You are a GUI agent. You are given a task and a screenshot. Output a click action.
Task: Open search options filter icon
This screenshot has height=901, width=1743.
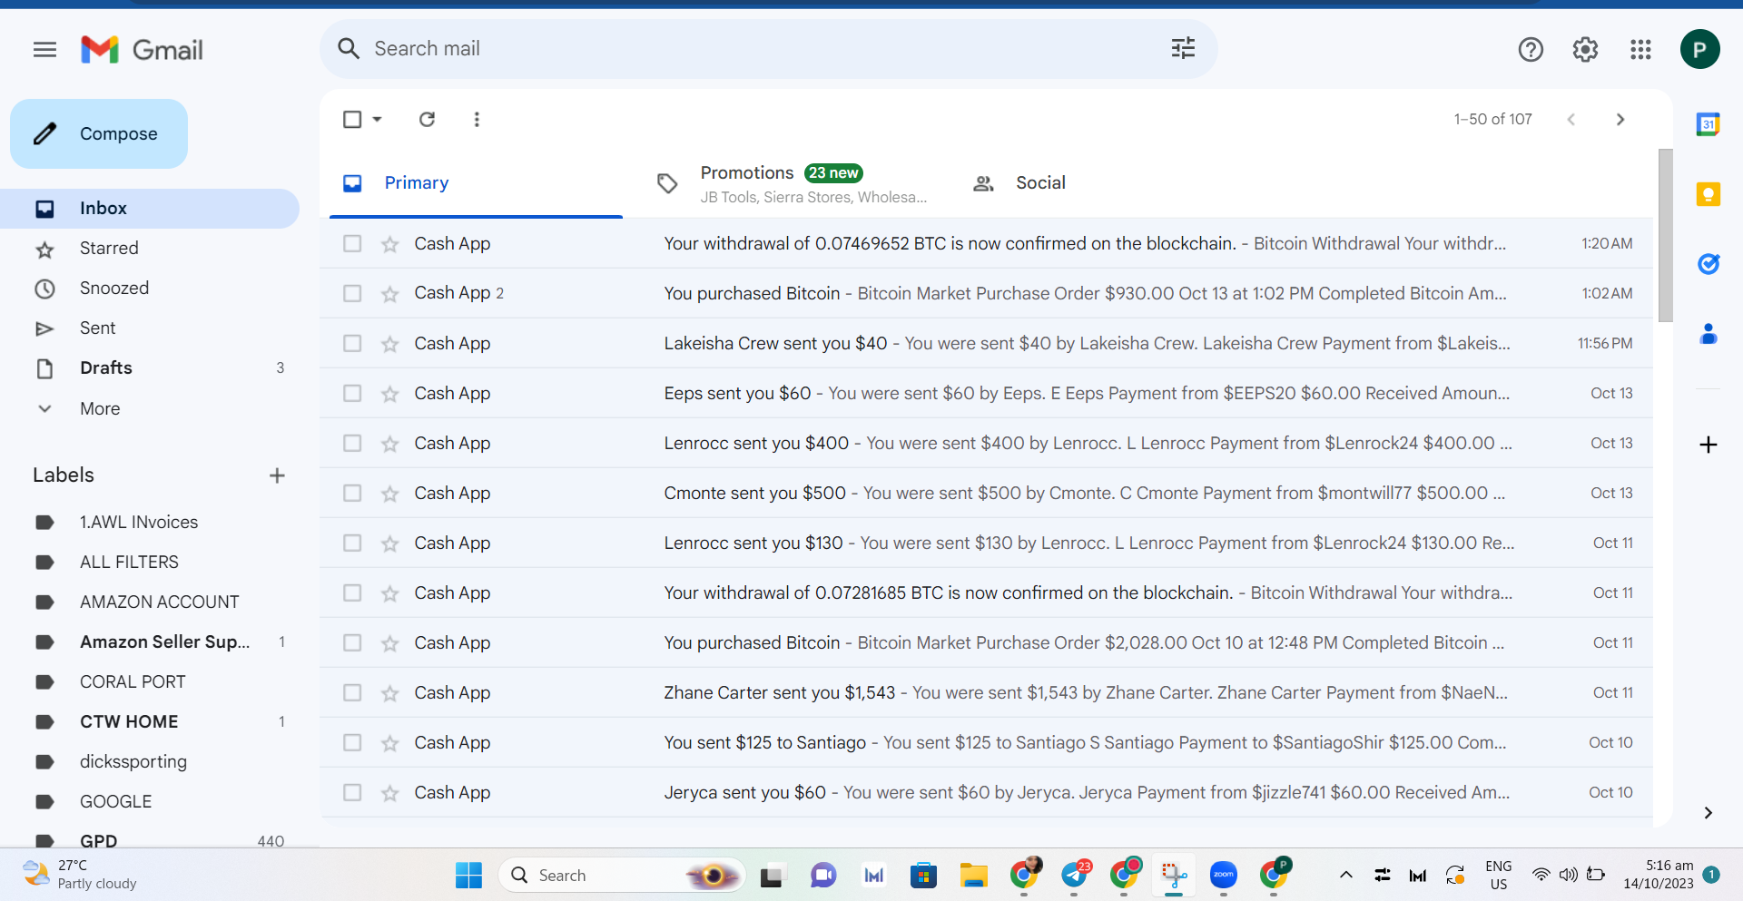[1183, 48]
